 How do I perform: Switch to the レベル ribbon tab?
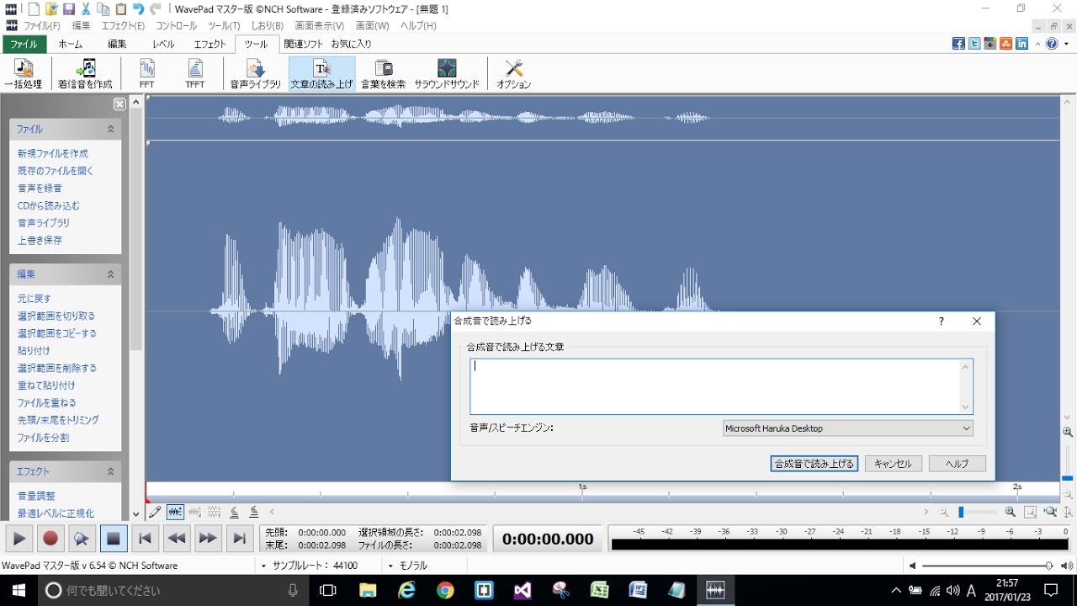(163, 44)
